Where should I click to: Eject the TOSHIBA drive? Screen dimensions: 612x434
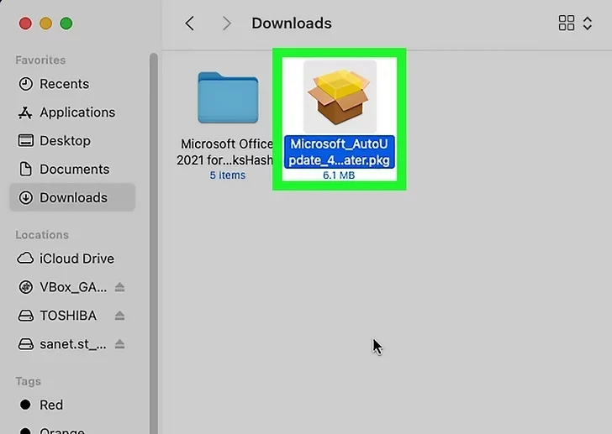pyautogui.click(x=120, y=316)
